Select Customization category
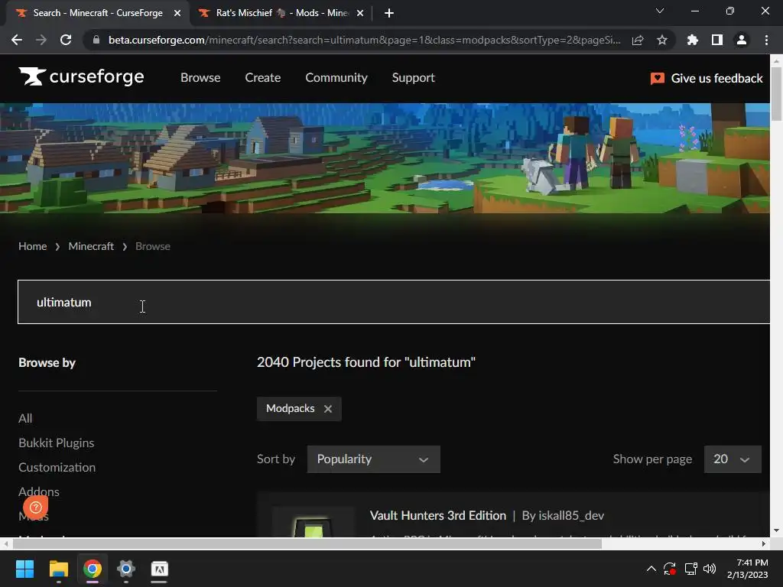Screen dimensions: 783x587 57,467
